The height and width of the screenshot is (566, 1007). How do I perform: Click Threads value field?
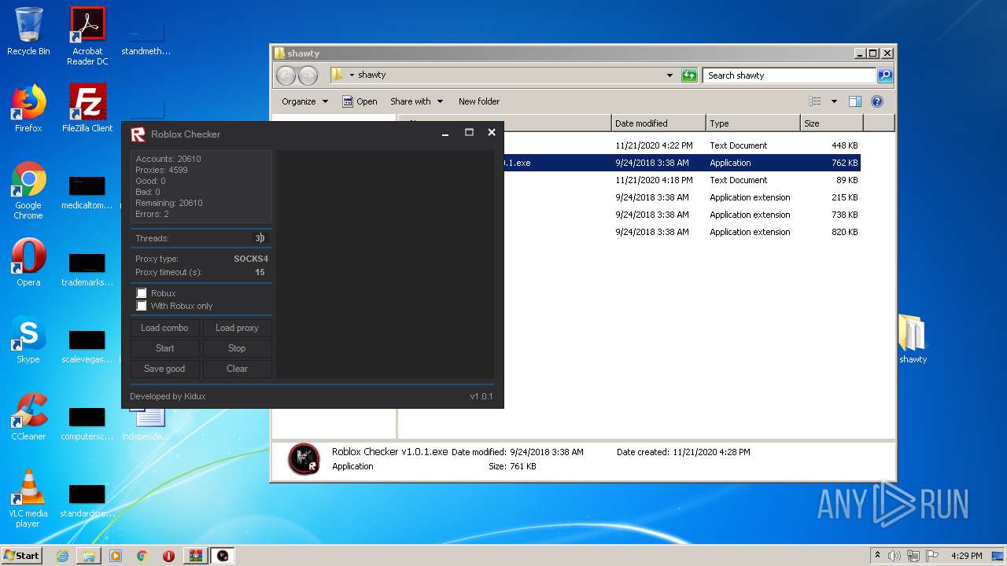click(x=260, y=238)
